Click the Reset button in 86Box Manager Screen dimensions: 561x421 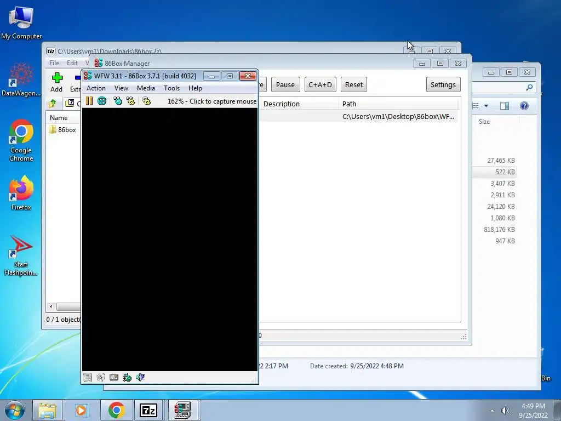pyautogui.click(x=354, y=84)
